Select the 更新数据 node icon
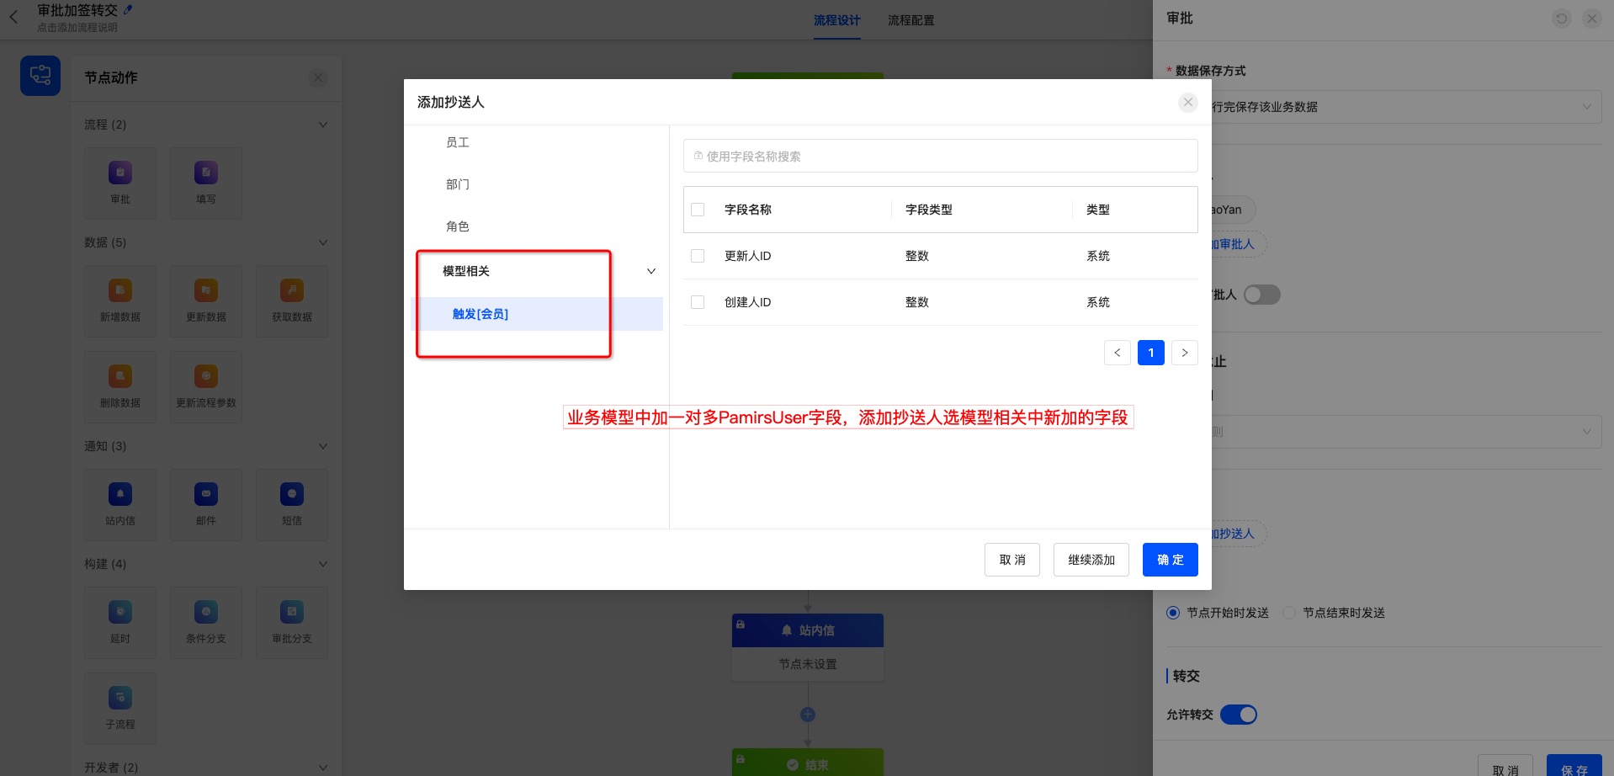Screen dimensions: 1614x776 coord(206,290)
